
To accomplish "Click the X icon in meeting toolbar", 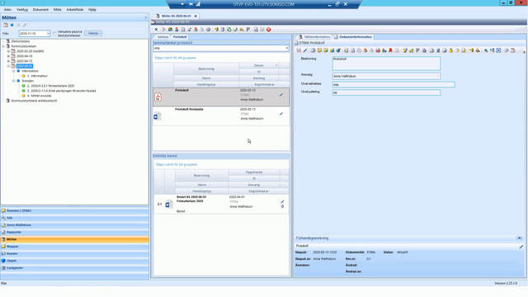I will pyautogui.click(x=156, y=30).
